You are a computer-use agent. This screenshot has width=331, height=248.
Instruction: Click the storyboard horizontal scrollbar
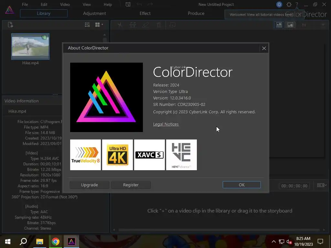point(219,230)
